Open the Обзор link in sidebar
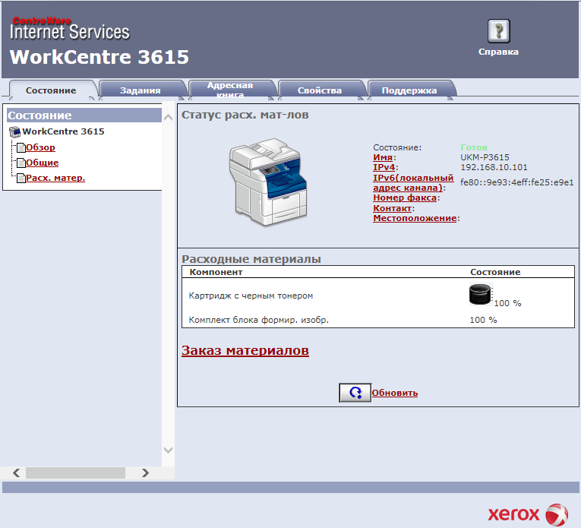 [x=40, y=147]
